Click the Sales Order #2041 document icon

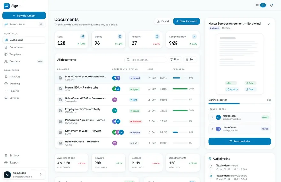[60, 100]
